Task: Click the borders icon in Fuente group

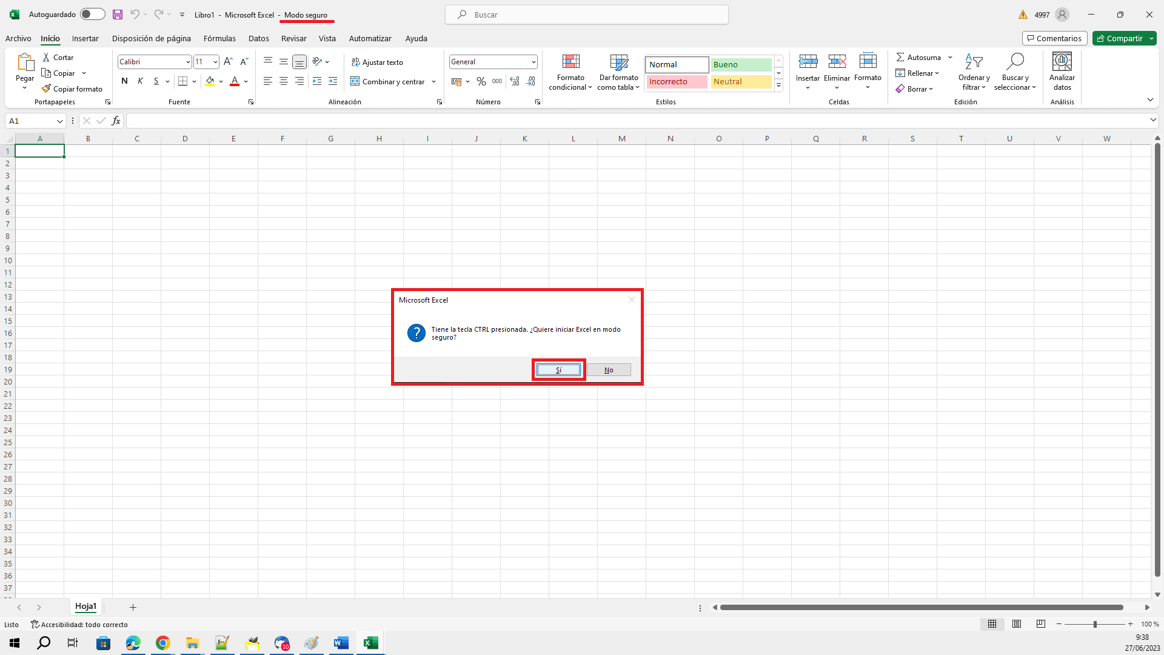Action: pyautogui.click(x=182, y=81)
